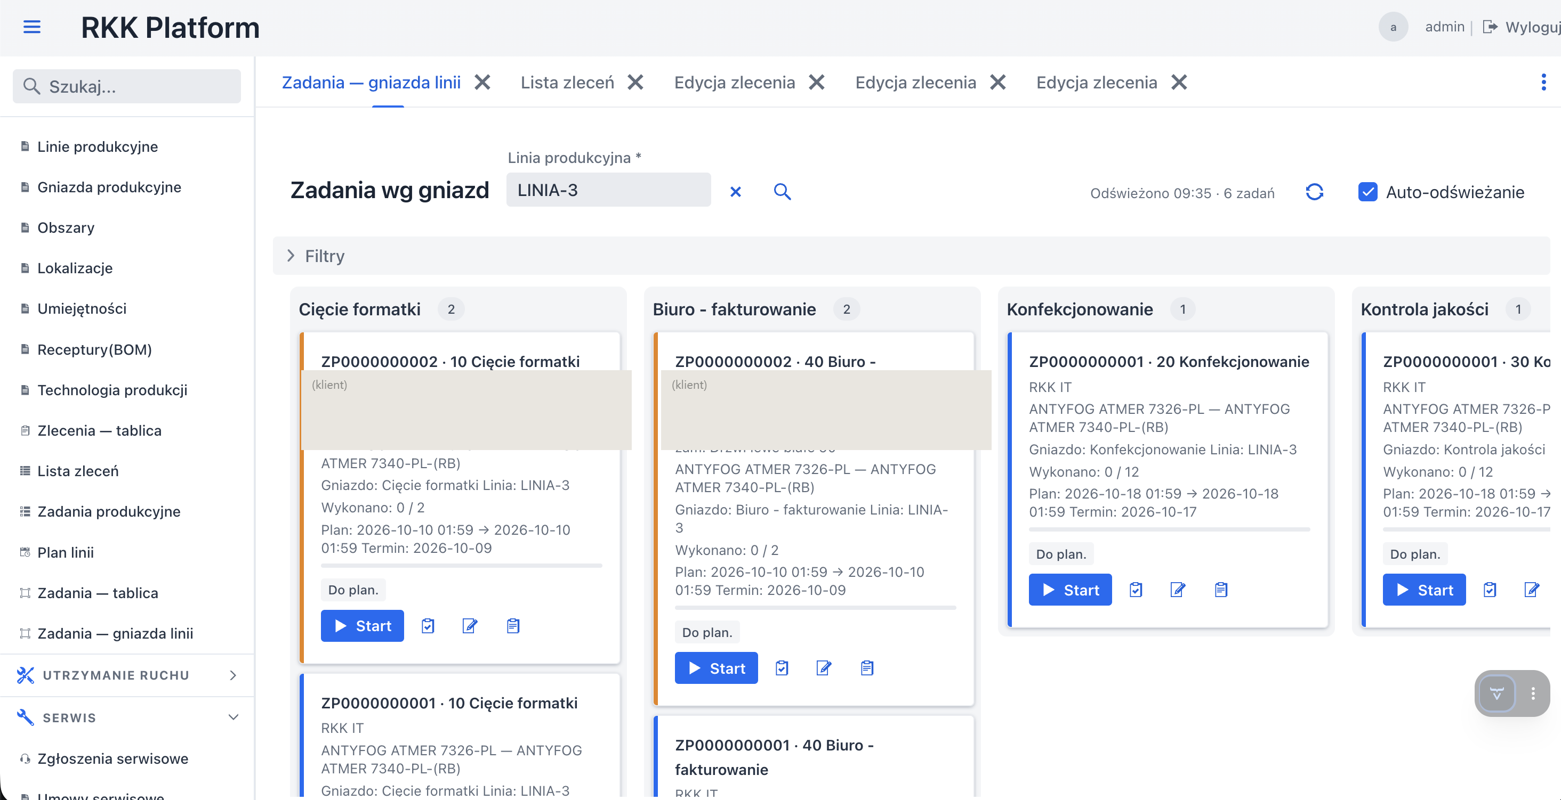The image size is (1561, 800).
Task: Open Zadania — tablica in the sidebar
Action: [x=98, y=593]
